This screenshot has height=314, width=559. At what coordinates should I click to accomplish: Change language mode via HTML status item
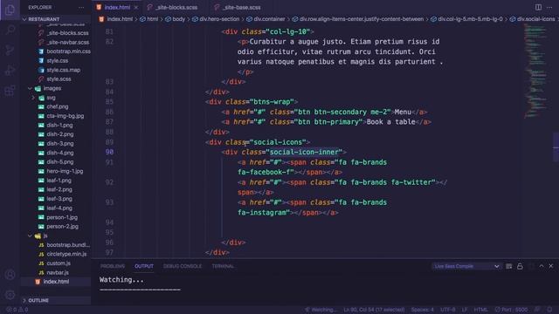tap(480, 310)
